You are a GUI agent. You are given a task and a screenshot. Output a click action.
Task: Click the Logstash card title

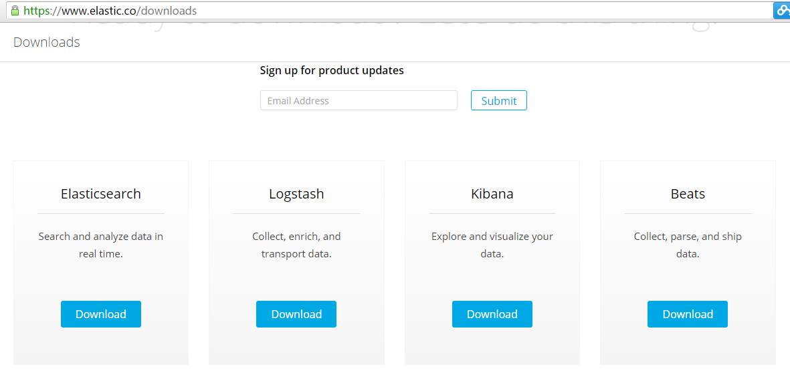296,194
